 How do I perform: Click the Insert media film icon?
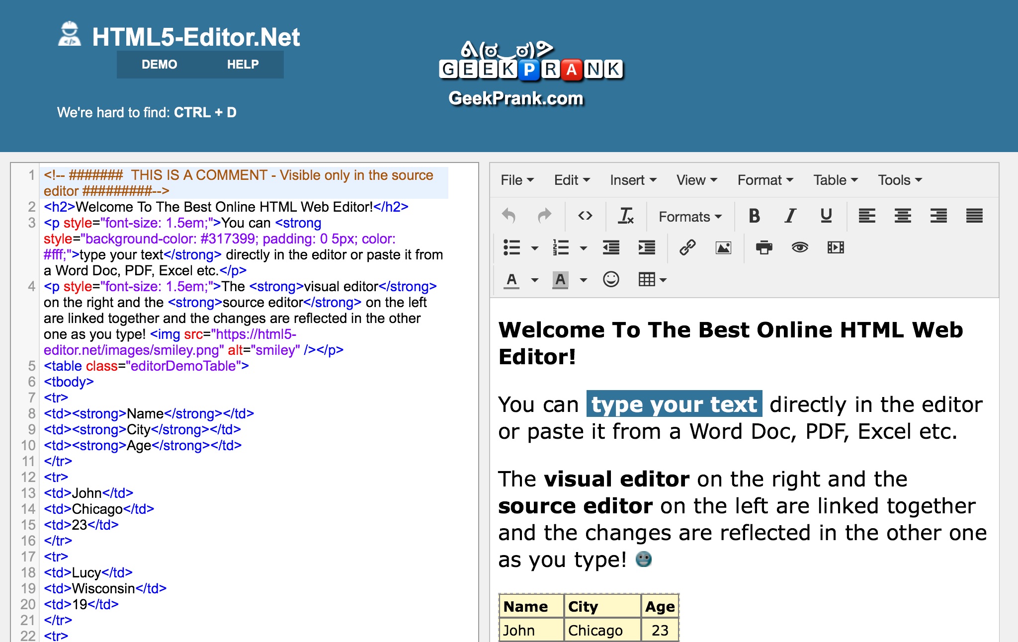coord(836,247)
